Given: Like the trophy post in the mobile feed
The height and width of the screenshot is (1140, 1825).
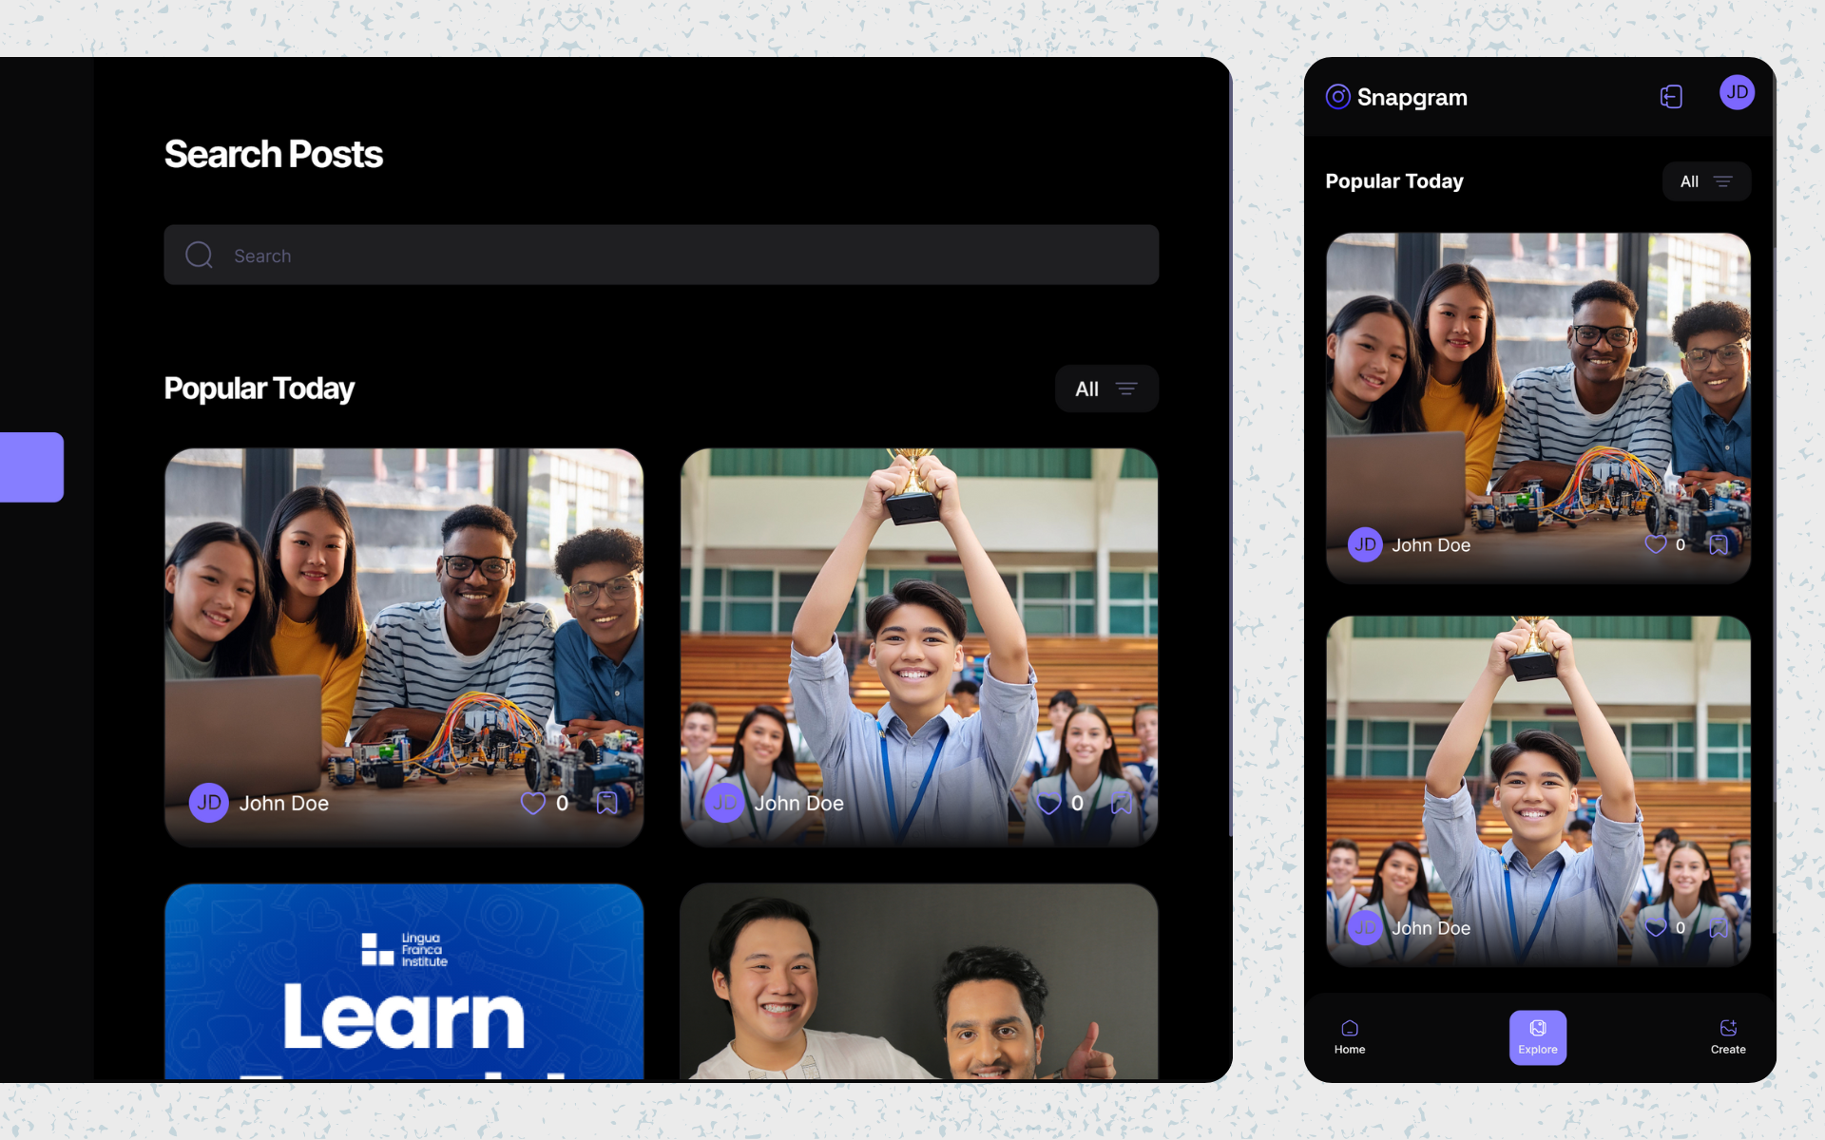Looking at the screenshot, I should click(1656, 927).
